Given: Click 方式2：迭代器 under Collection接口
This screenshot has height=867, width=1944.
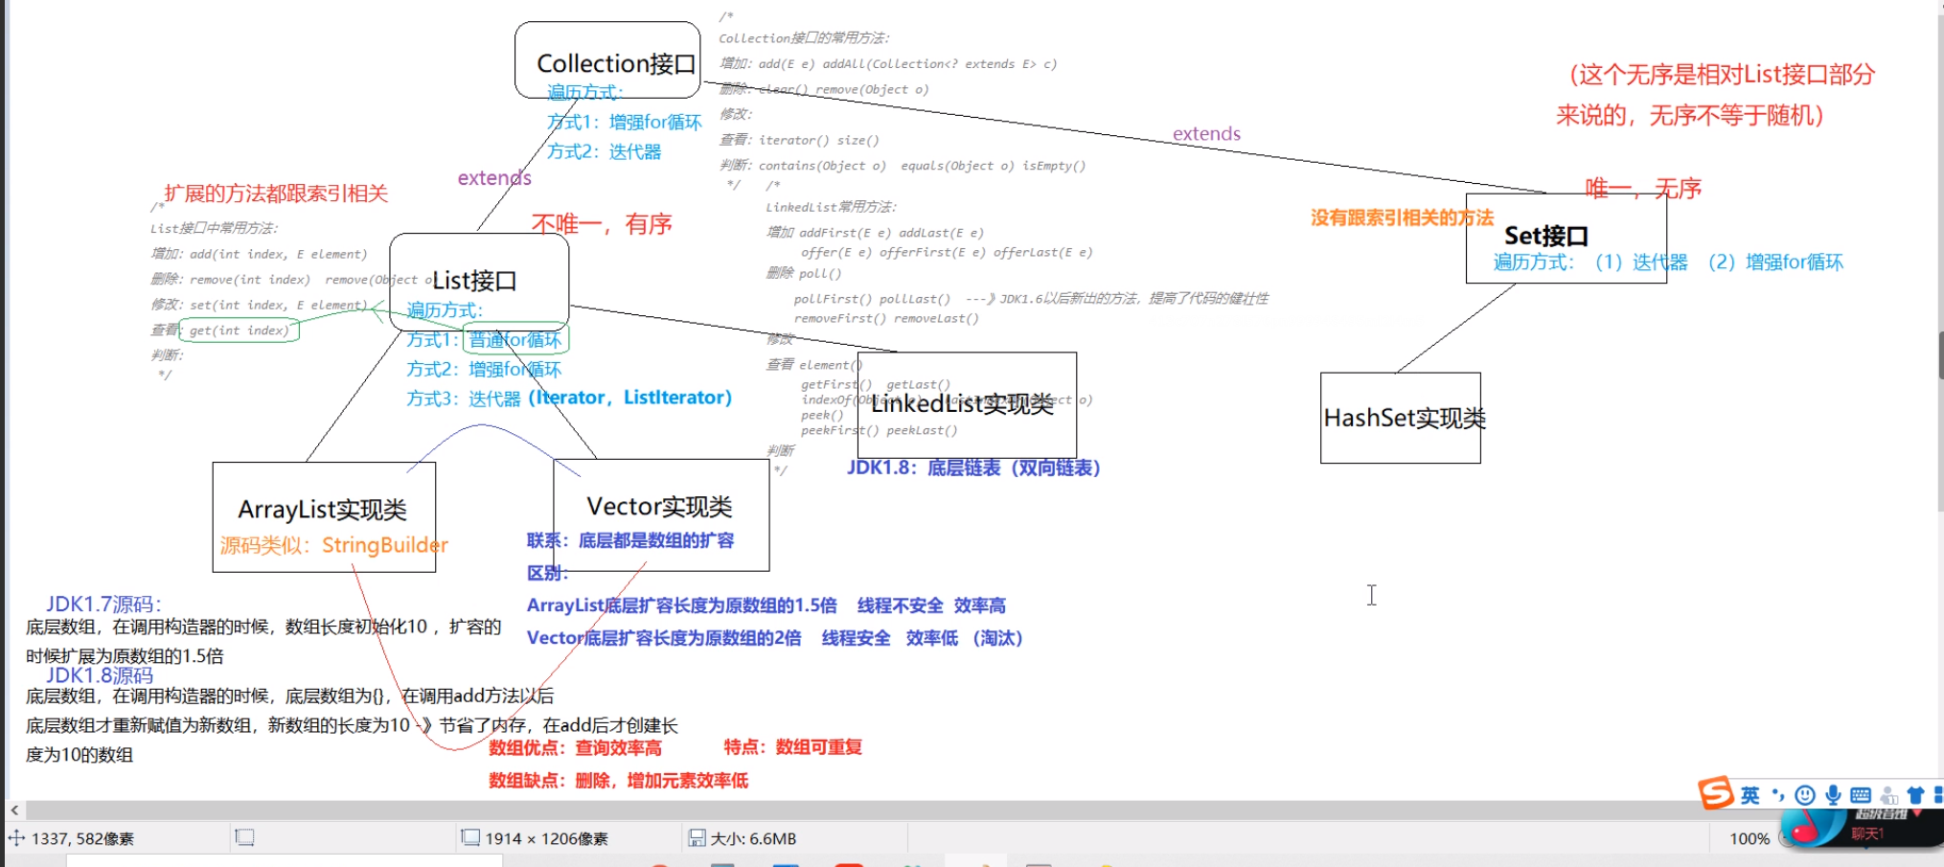Looking at the screenshot, I should [604, 151].
